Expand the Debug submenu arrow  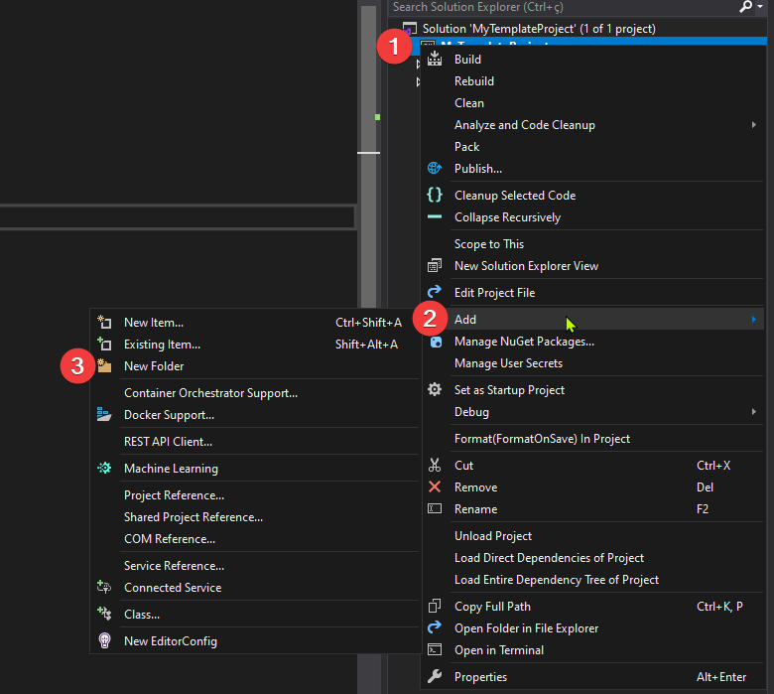tap(754, 411)
